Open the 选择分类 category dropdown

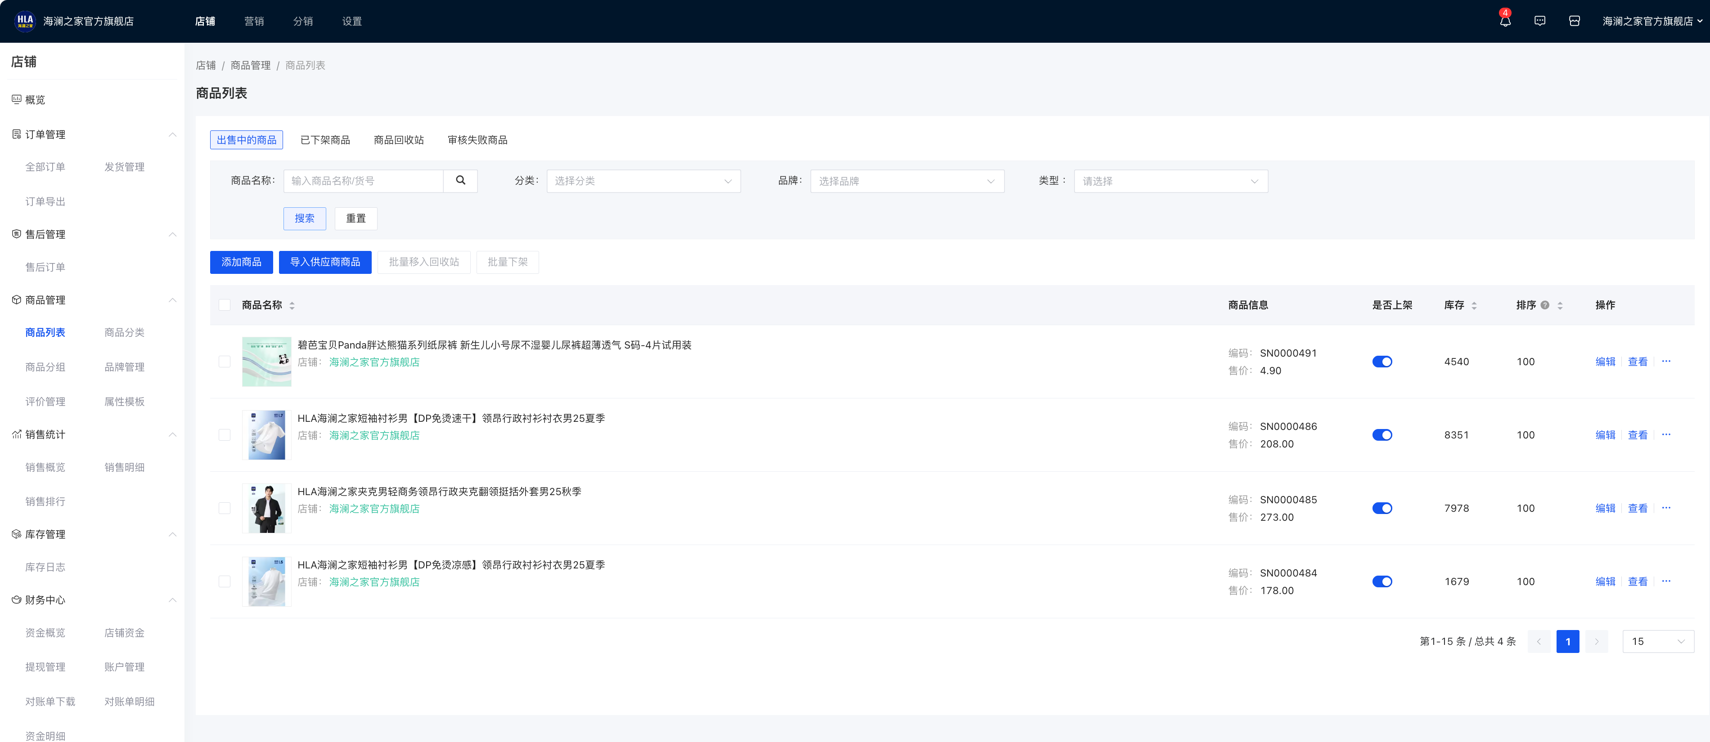(643, 181)
